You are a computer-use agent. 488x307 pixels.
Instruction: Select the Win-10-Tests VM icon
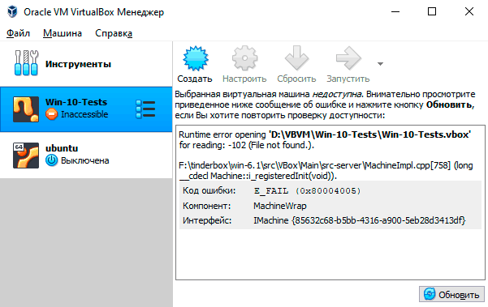tap(26, 109)
